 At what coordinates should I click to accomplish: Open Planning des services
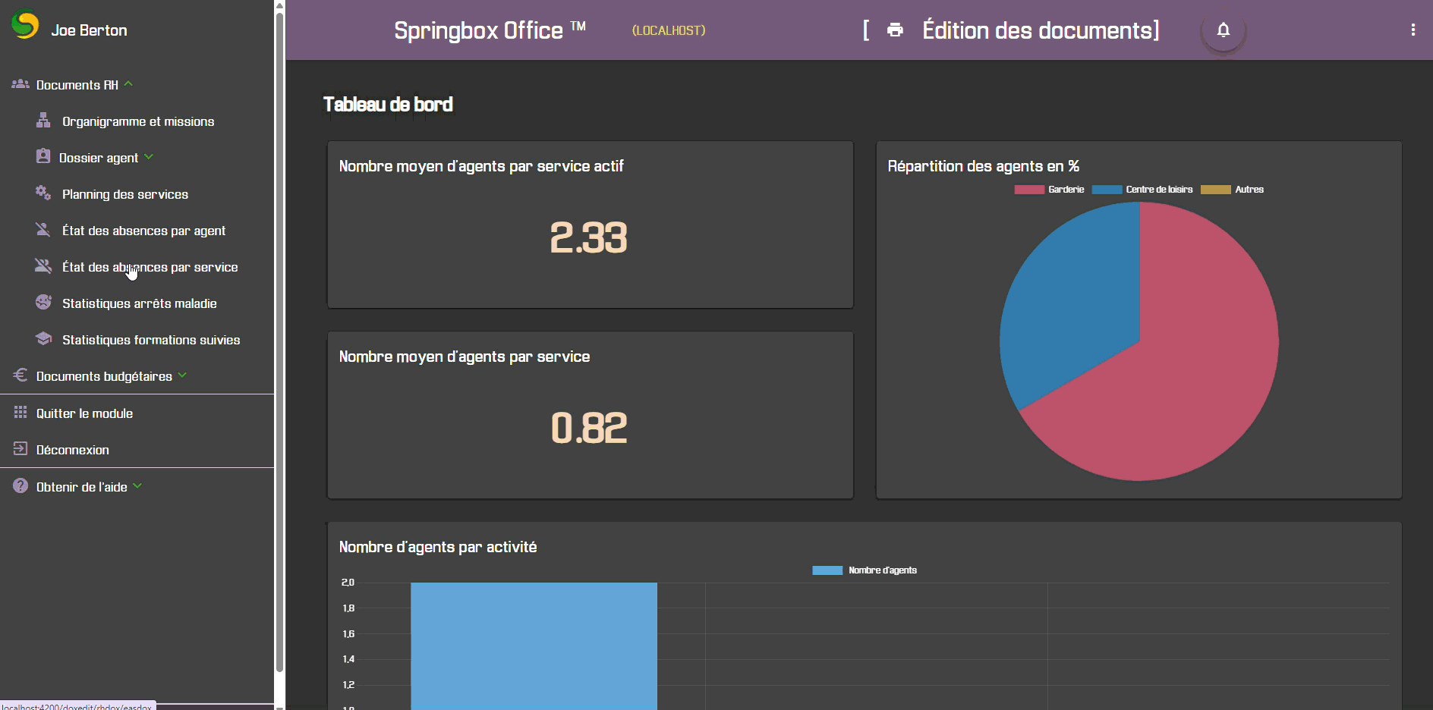coord(125,194)
